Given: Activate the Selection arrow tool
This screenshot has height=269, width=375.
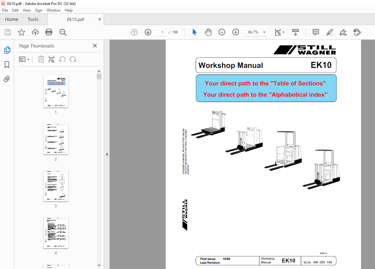Looking at the screenshot, I should 194,32.
